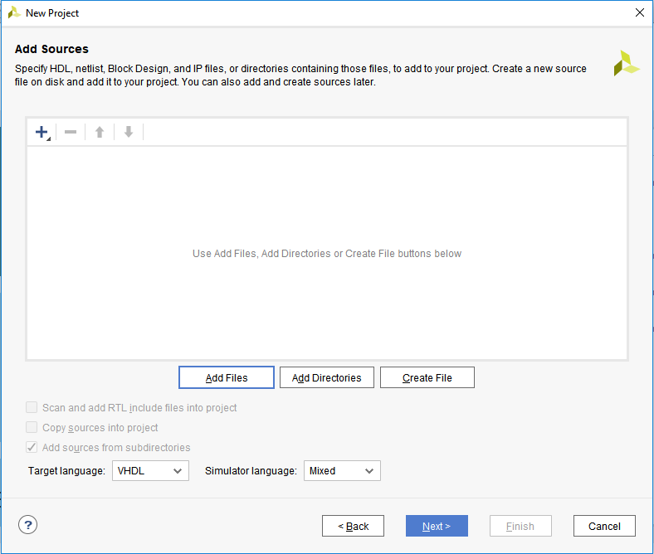
Task: Click the move down arrow icon
Action: point(129,132)
